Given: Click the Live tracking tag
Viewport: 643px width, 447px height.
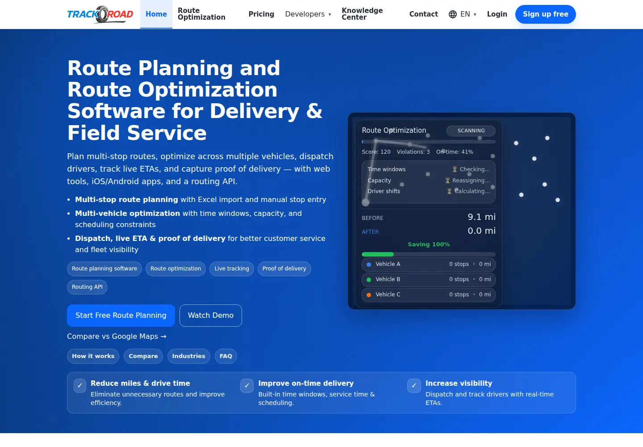Looking at the screenshot, I should (232, 269).
